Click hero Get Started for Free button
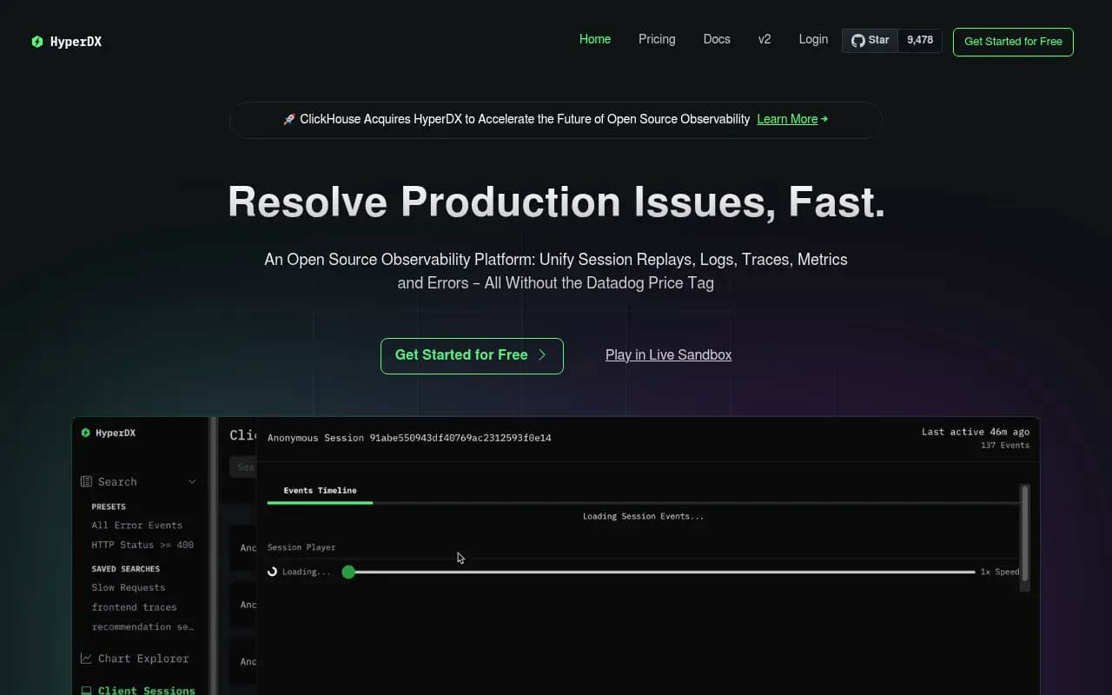 point(472,355)
